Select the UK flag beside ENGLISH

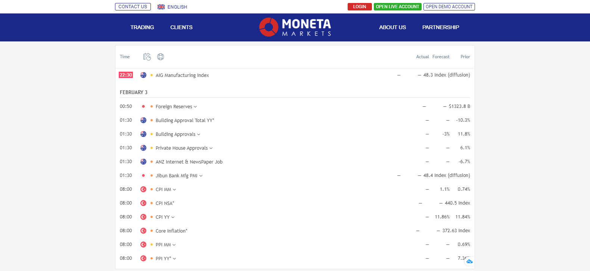pyautogui.click(x=161, y=6)
